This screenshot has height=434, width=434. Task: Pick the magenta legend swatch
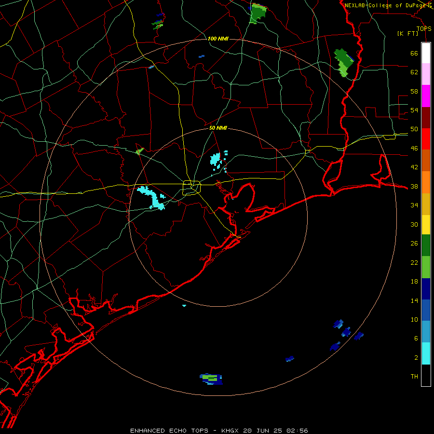[x=426, y=96]
